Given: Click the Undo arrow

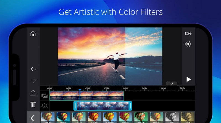Looking at the screenshot, I should coord(33,69).
